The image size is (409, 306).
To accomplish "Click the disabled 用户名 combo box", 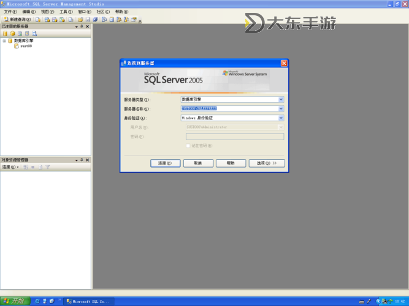I will pos(235,127).
